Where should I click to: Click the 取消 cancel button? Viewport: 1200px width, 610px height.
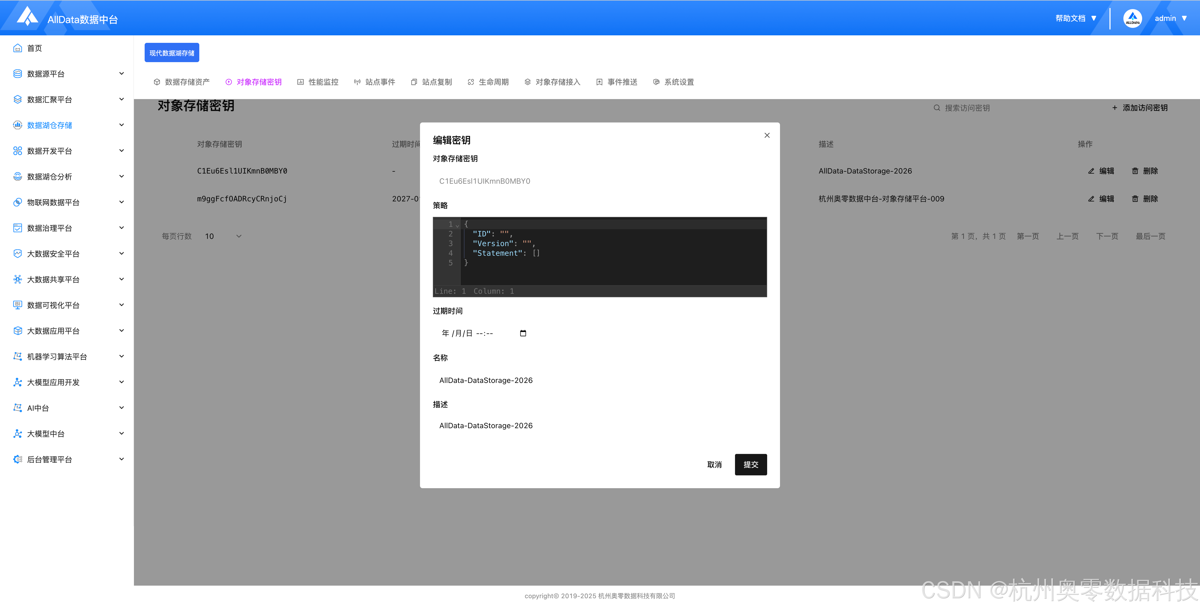click(714, 465)
